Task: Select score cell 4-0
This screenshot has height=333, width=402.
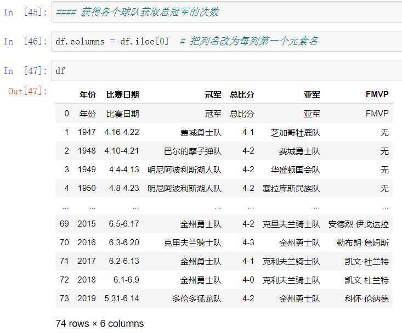Action: point(248,280)
